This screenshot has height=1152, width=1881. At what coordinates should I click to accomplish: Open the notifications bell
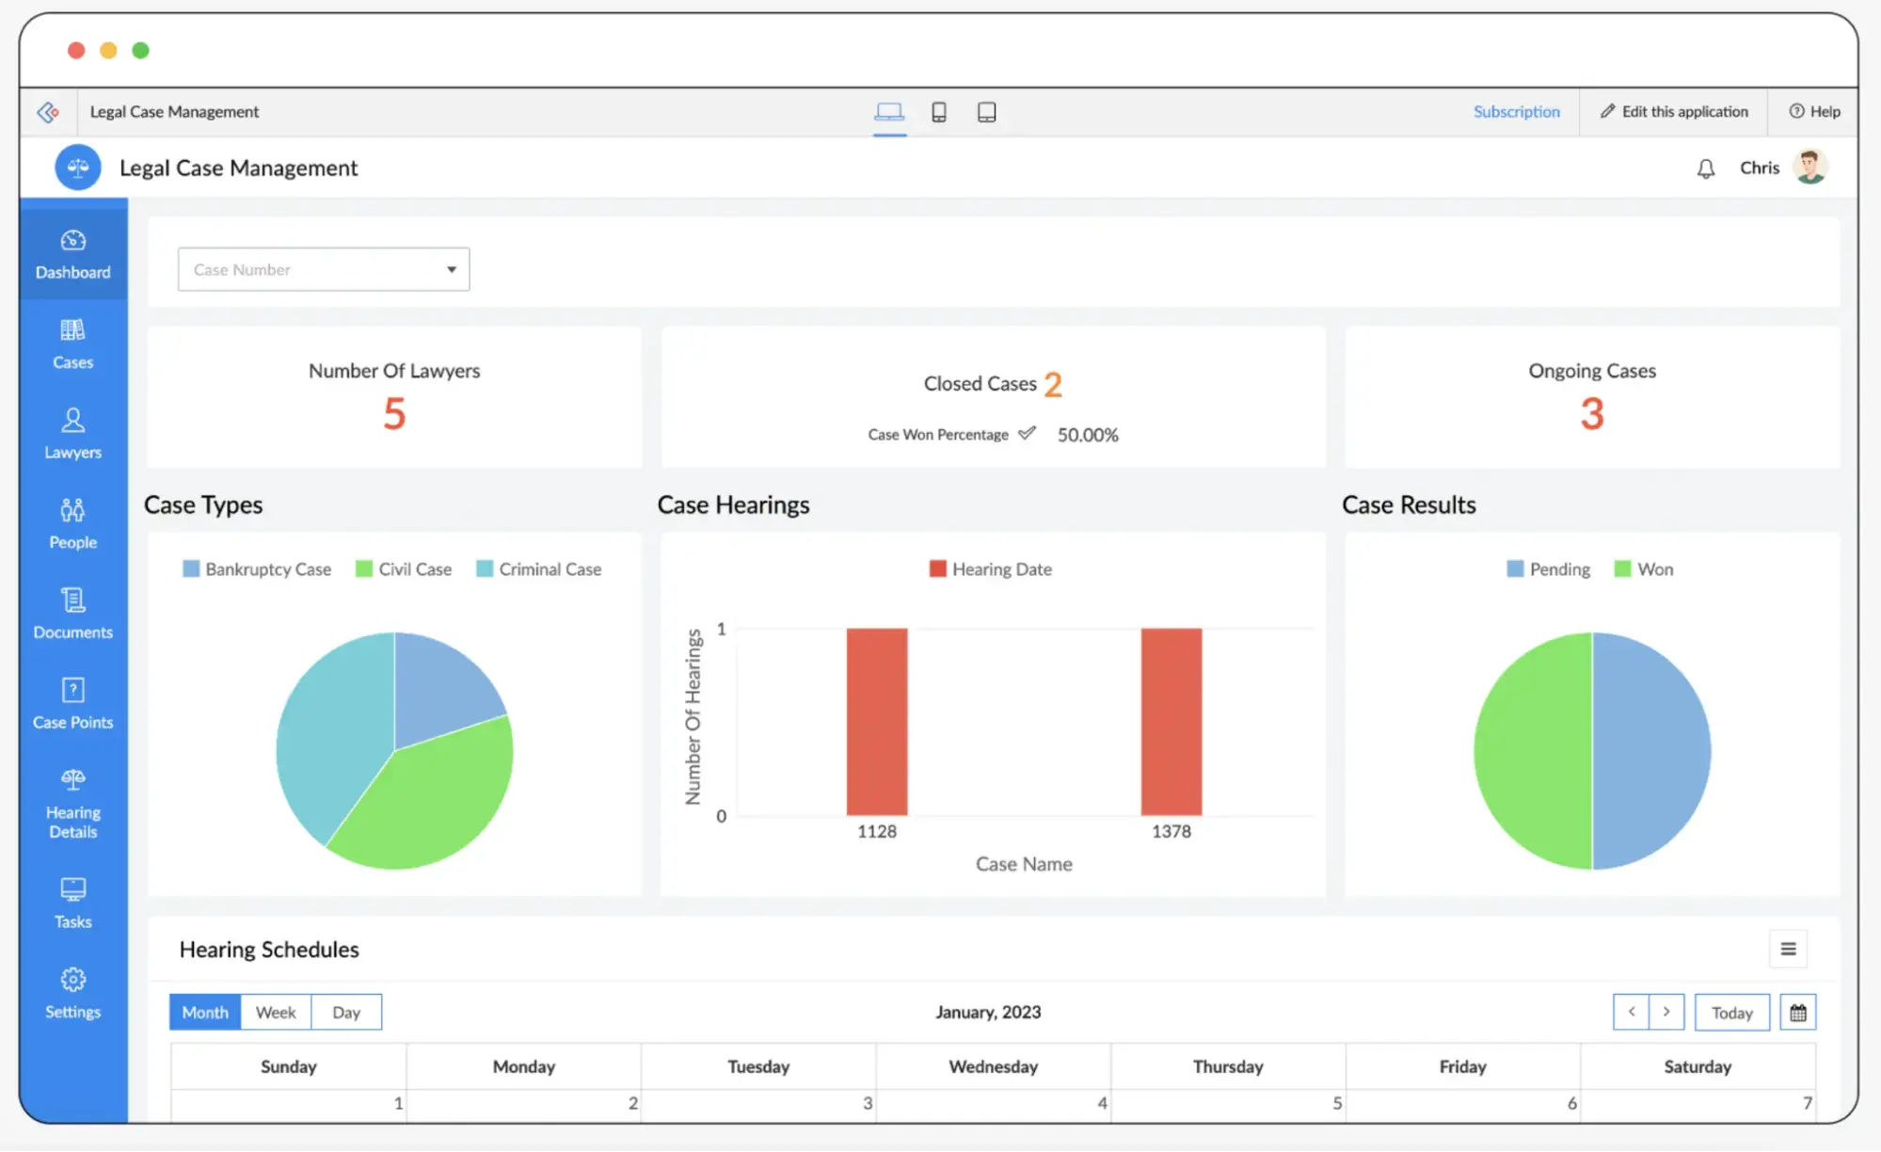click(x=1705, y=167)
